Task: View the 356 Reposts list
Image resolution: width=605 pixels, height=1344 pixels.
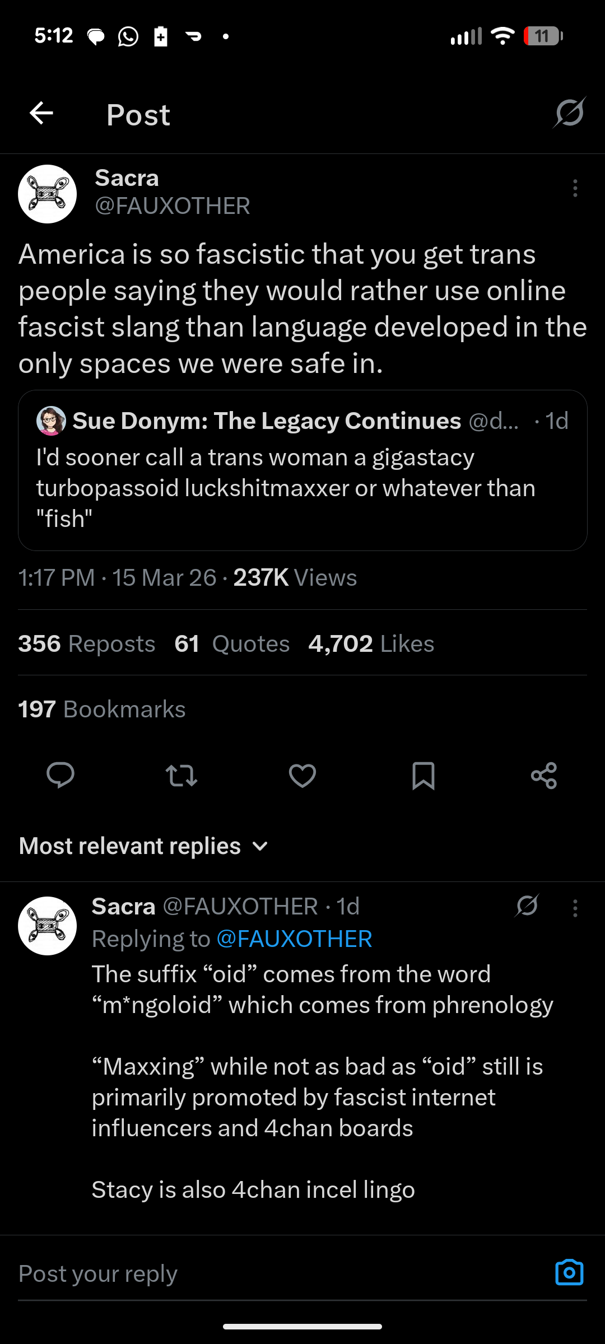Action: (x=87, y=644)
